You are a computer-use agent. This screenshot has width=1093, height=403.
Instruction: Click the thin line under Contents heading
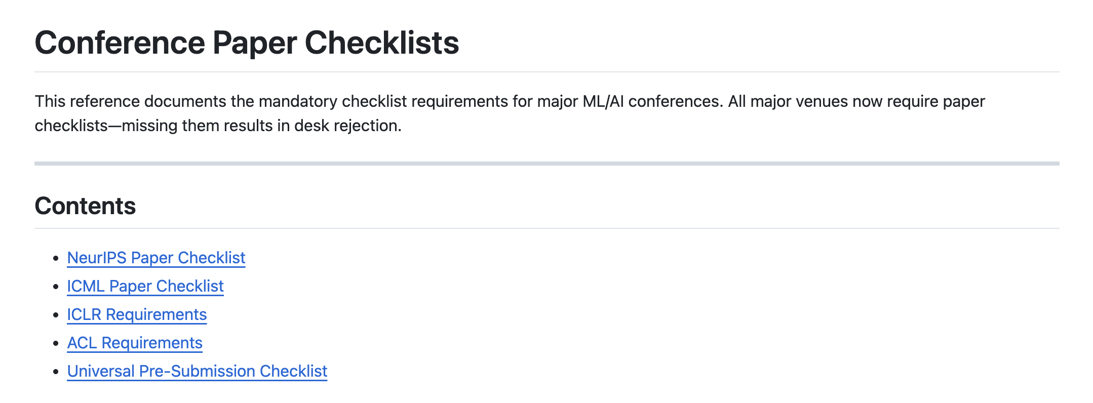click(x=546, y=228)
